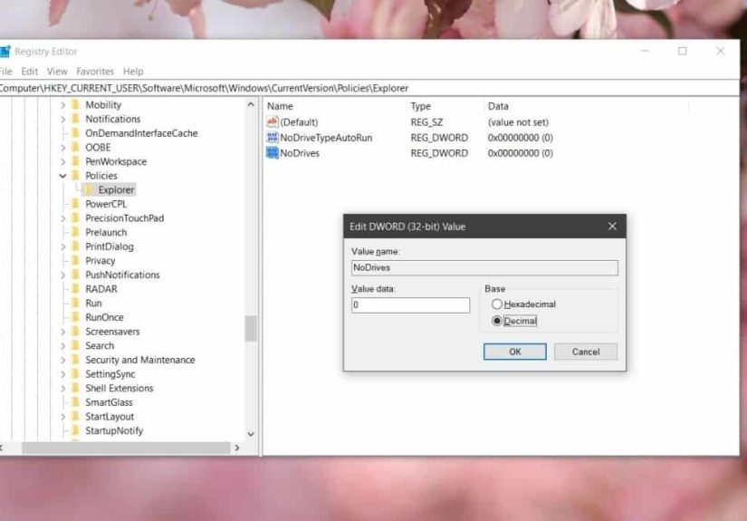Click the Mobility folder icon
Screen dimensions: 747x521
point(75,104)
